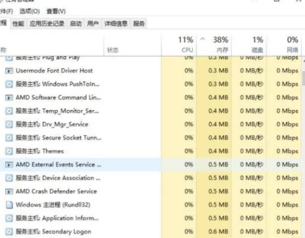Select AMD External Events Service row
305x238 pixels.
pyautogui.click(x=151, y=164)
